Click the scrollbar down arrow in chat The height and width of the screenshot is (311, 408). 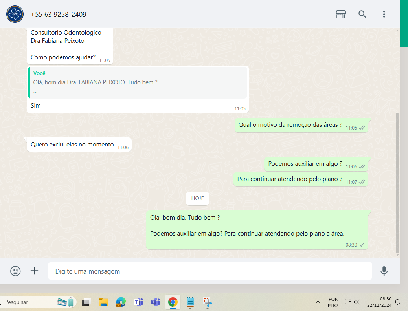point(397,255)
